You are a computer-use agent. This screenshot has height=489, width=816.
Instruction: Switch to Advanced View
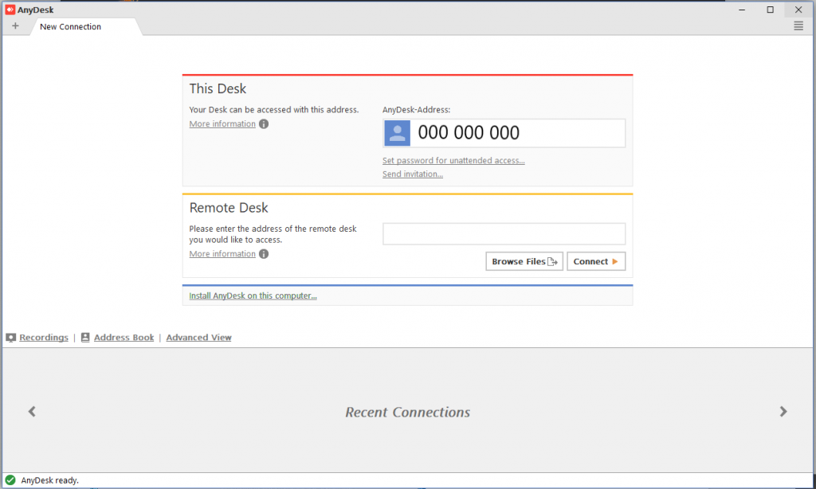(198, 338)
